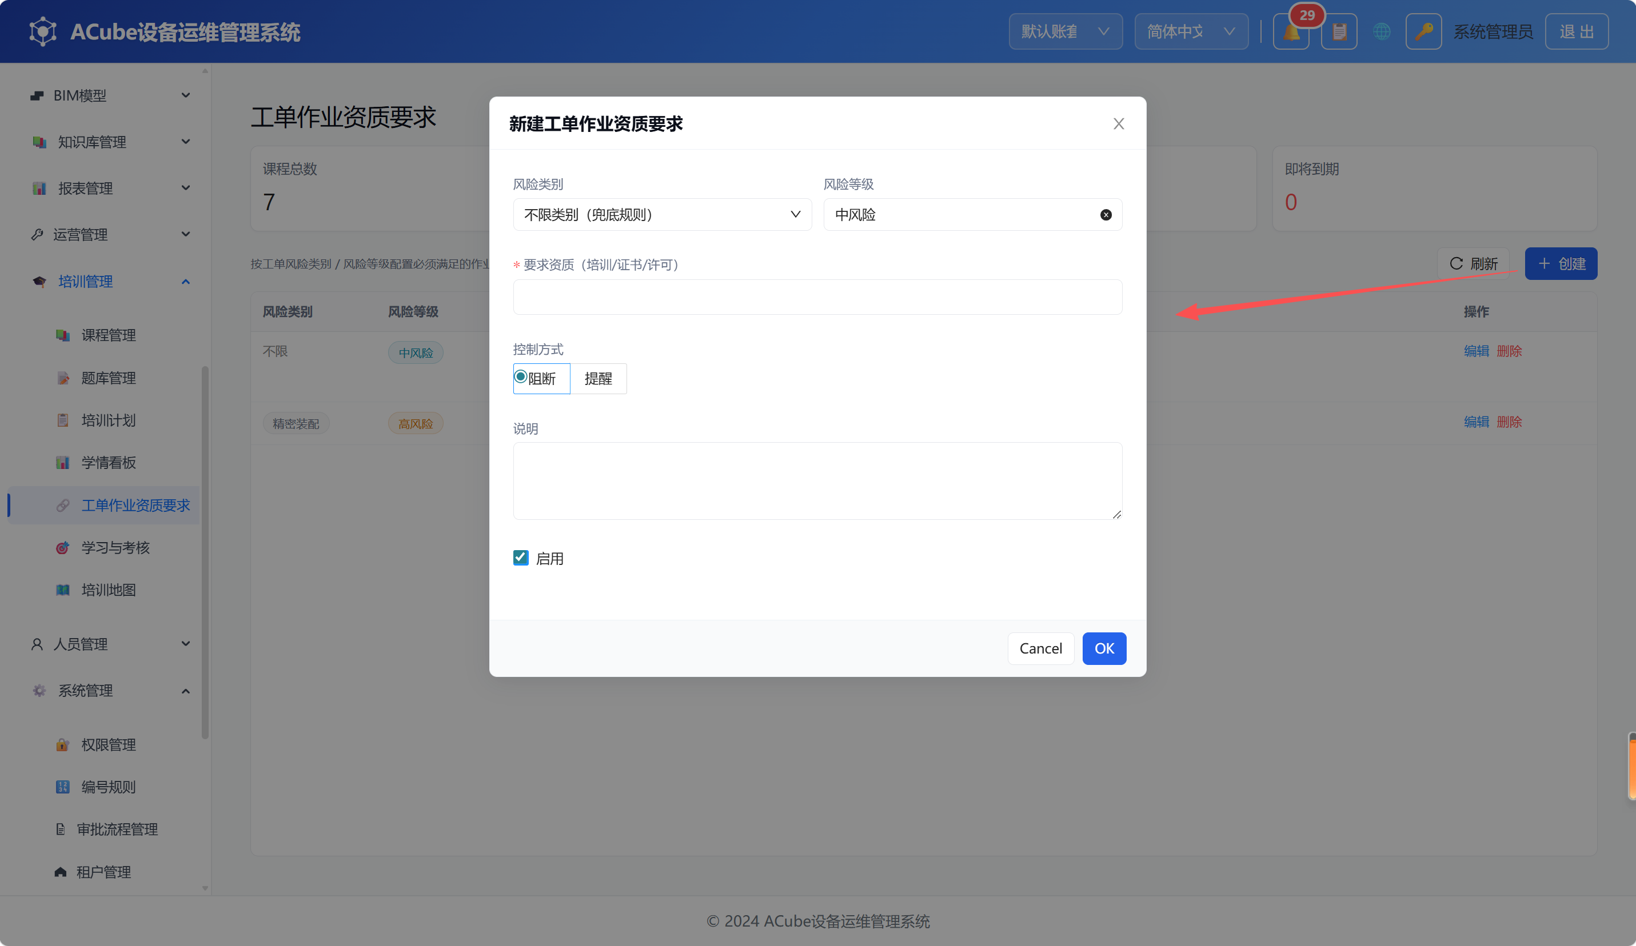Click the 创建 button
The image size is (1636, 946).
tap(1561, 263)
